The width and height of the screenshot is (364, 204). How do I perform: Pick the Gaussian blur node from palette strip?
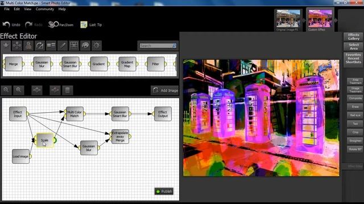click(42, 64)
